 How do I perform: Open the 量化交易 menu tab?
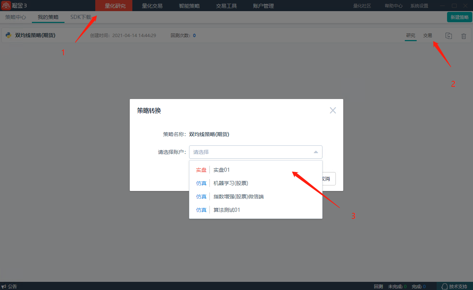pos(152,6)
